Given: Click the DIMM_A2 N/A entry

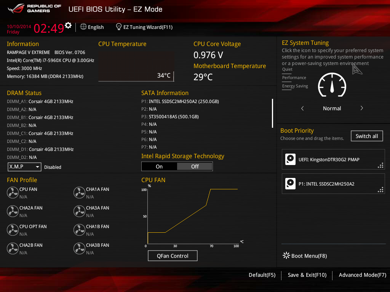Looking at the screenshot, I should (x=22, y=109).
